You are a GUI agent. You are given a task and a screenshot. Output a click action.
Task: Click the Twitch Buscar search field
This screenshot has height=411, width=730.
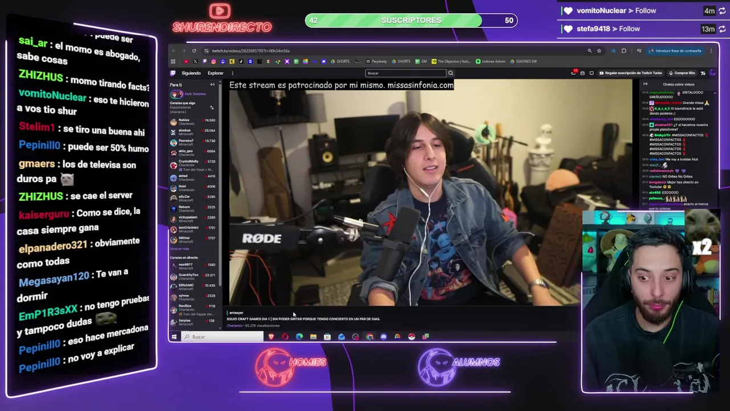tap(405, 73)
